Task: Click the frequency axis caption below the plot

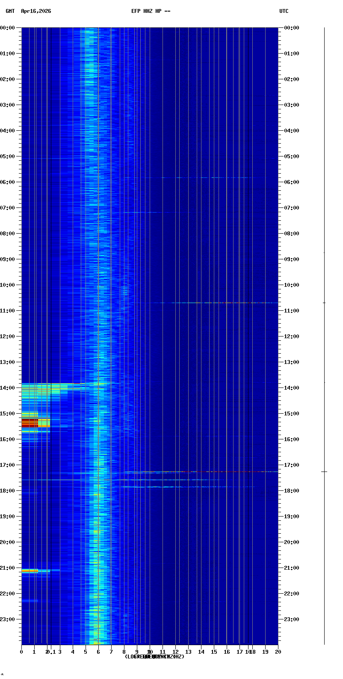Action: coord(154,657)
